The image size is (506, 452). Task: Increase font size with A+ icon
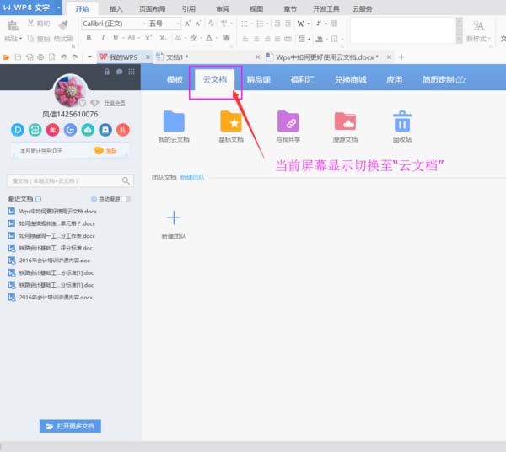coord(187,24)
